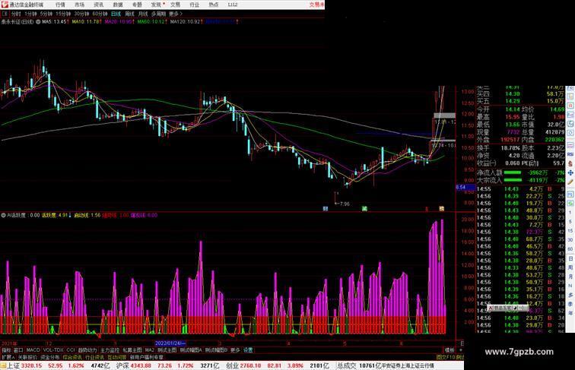
Task: Click the 大宗流入 green bar
Action: [x=513, y=180]
